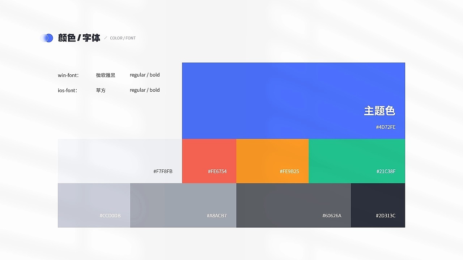Select the green swatch #21C38F
Screen dimensions: 463x260
[357, 161]
